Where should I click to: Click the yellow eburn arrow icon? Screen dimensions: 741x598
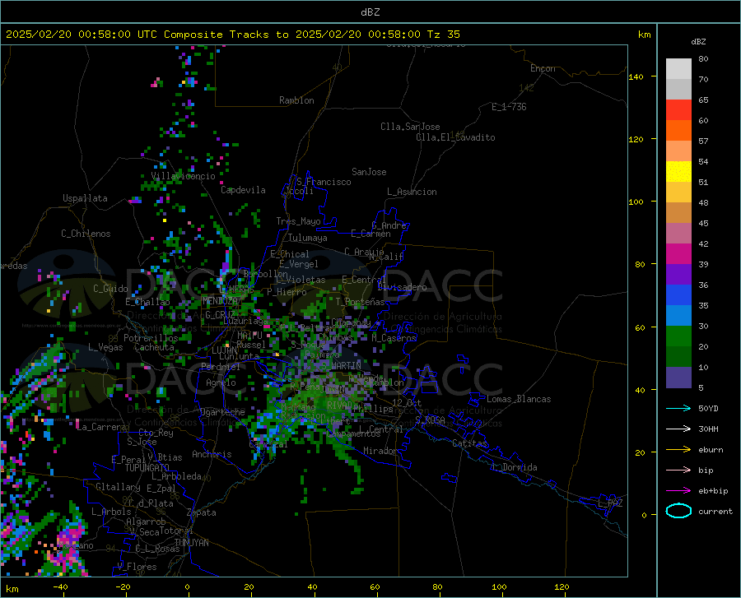click(x=678, y=449)
